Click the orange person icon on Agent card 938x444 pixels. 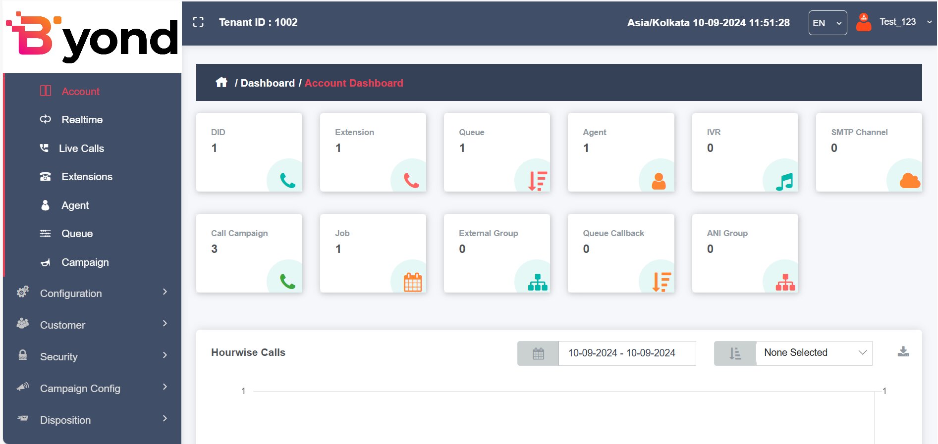659,181
